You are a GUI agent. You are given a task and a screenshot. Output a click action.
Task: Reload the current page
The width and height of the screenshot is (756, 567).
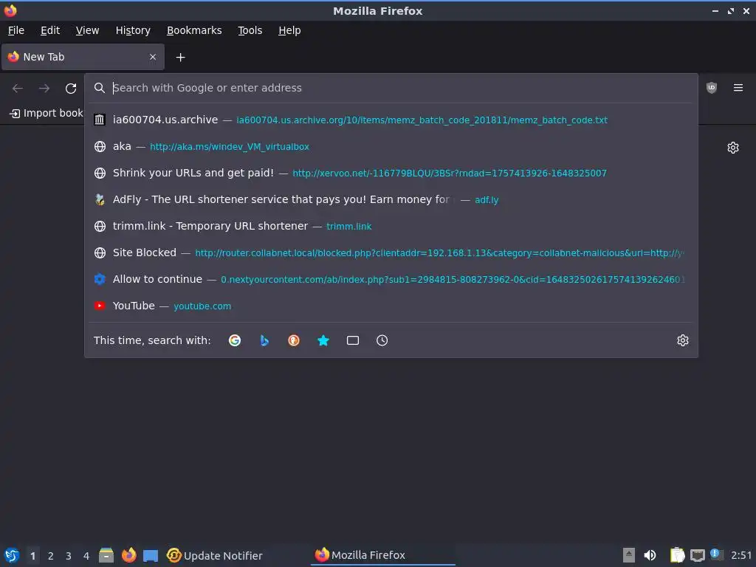coord(71,89)
